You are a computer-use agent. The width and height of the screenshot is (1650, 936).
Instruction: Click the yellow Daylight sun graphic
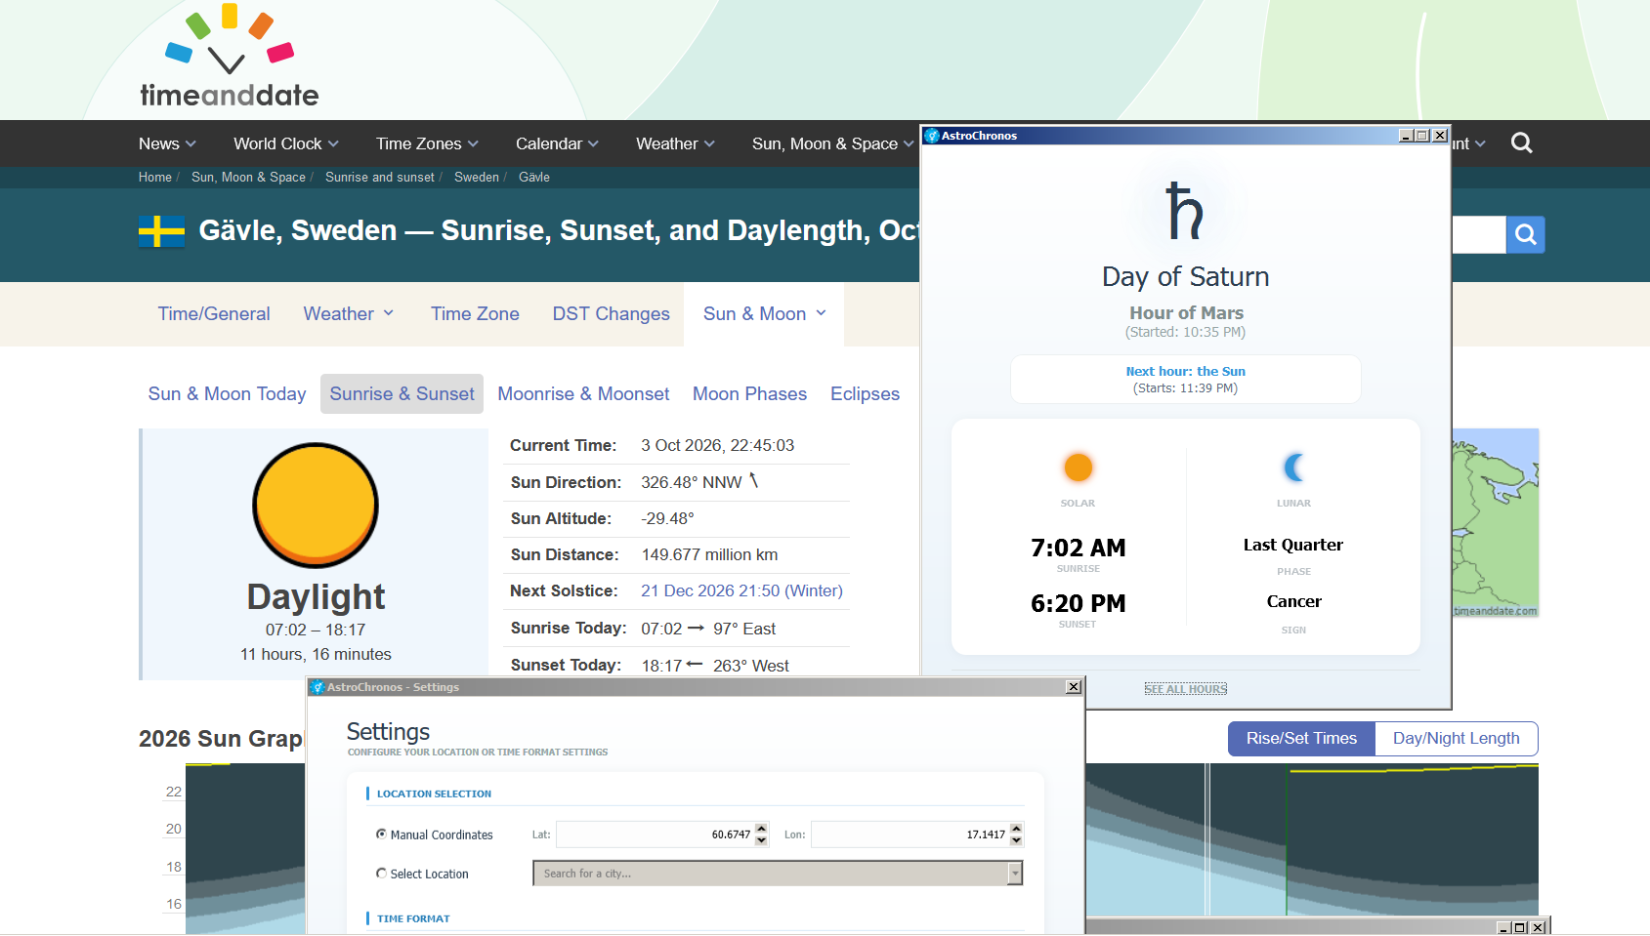(316, 506)
